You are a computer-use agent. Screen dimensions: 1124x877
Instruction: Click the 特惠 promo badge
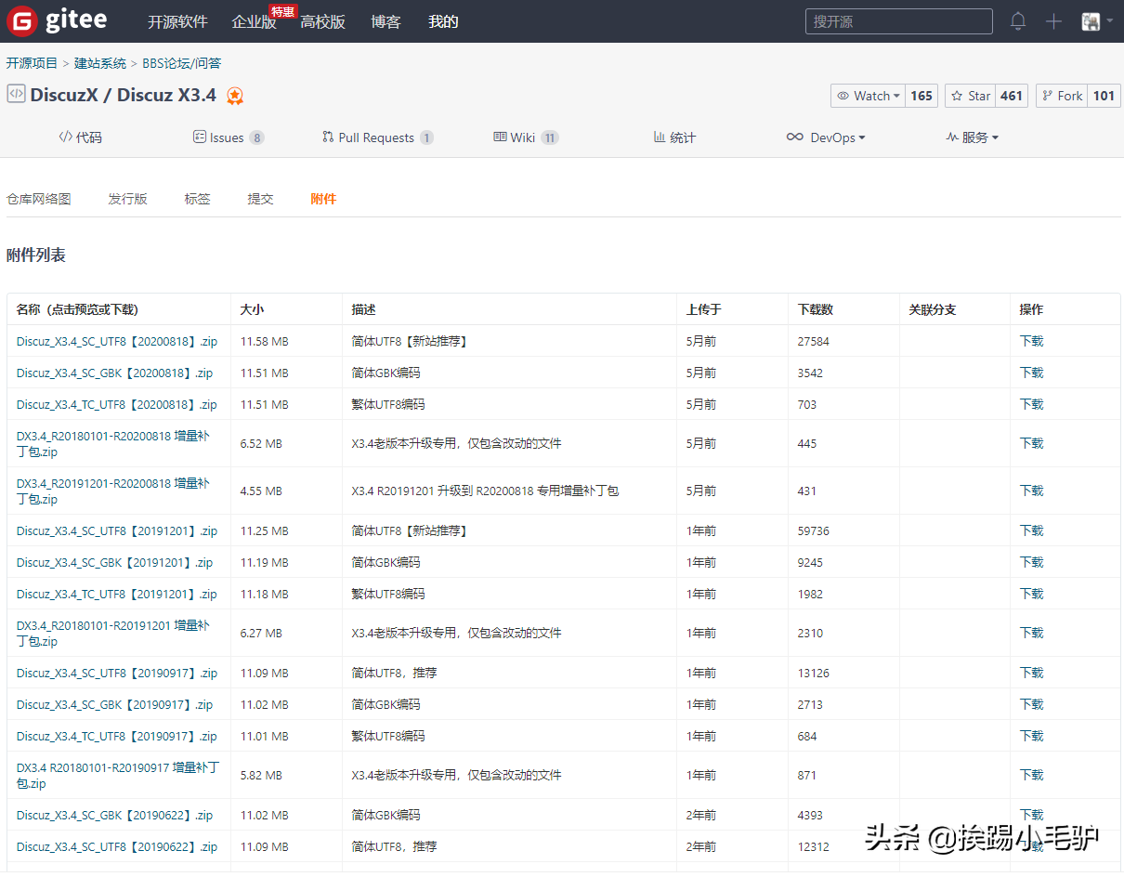click(282, 11)
